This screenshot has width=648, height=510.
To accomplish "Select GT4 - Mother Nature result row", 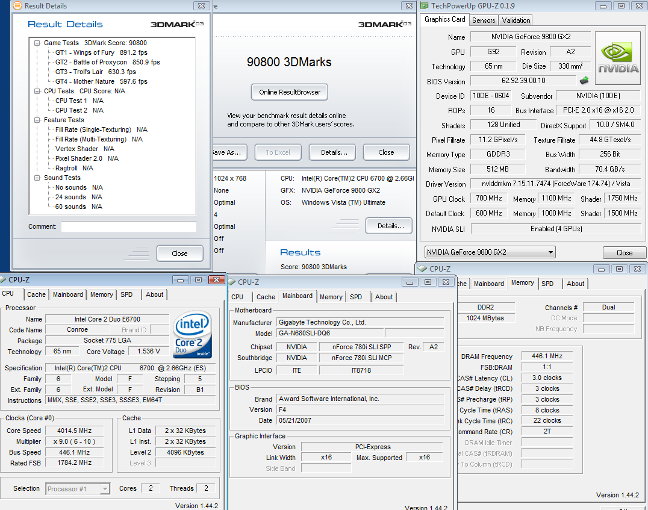I will (101, 81).
